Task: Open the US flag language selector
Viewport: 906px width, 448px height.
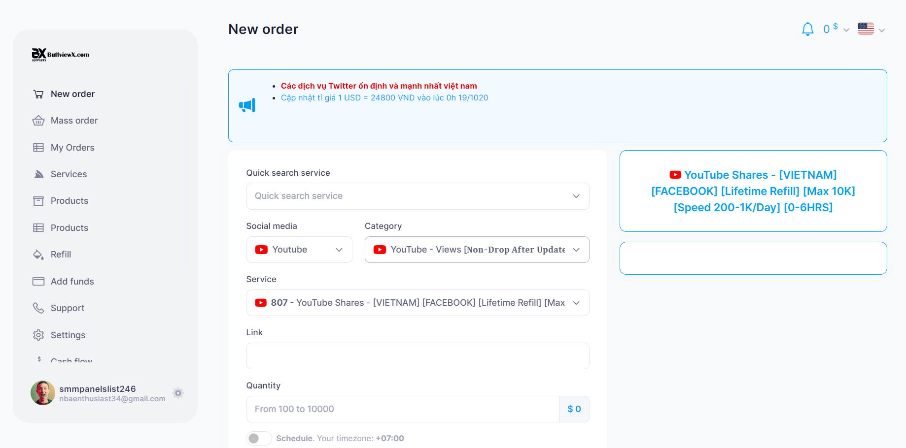Action: pyautogui.click(x=871, y=30)
